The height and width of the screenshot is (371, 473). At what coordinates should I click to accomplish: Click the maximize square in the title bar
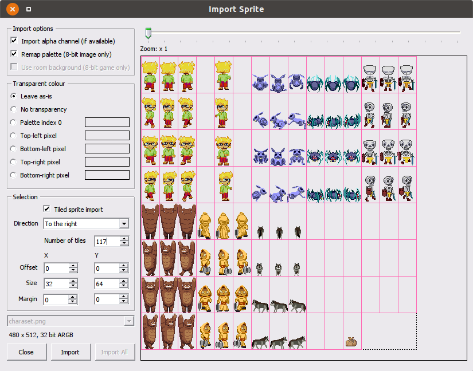(x=29, y=9)
